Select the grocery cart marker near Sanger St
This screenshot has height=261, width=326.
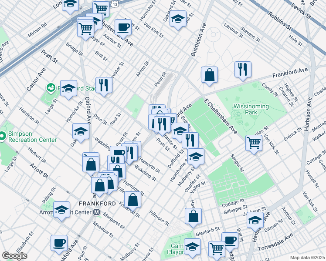[x=254, y=142]
